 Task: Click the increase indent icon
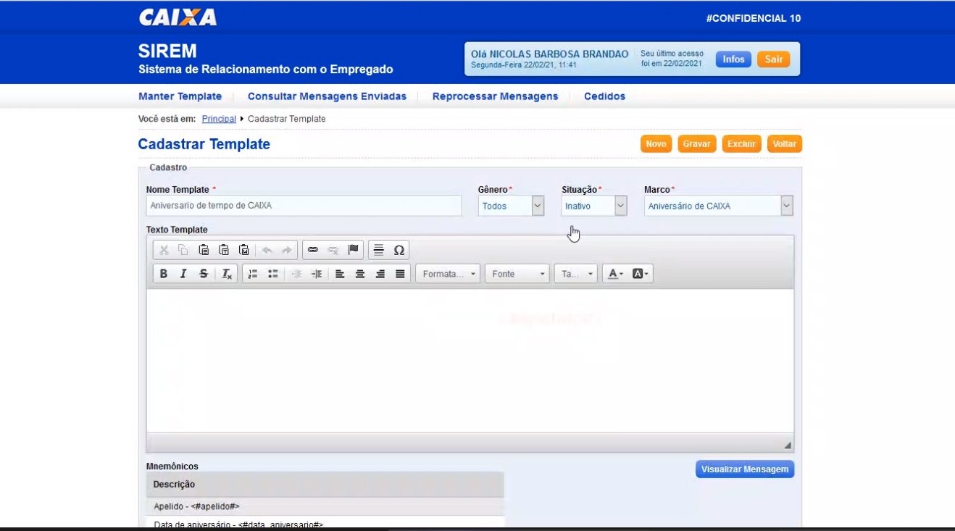pos(317,274)
